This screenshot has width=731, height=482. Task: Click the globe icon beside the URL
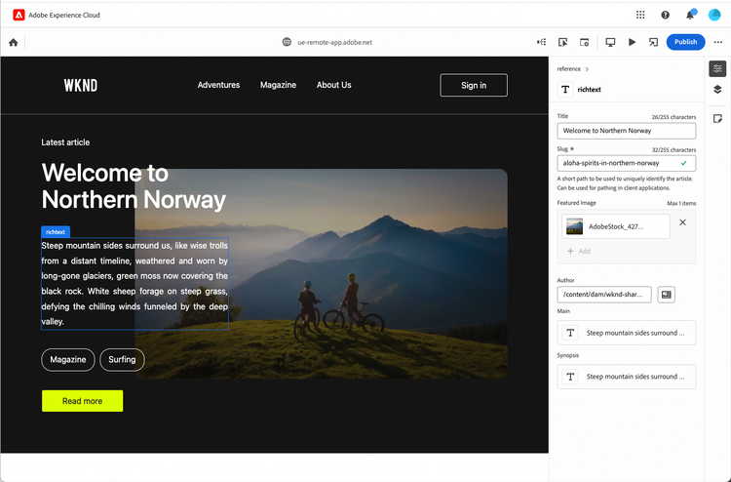tap(287, 42)
